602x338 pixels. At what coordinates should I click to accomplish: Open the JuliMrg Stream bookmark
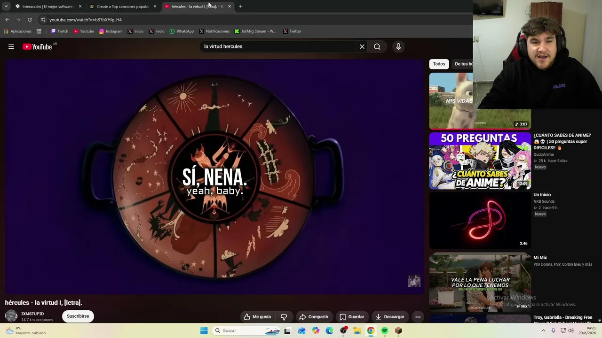tap(255, 31)
